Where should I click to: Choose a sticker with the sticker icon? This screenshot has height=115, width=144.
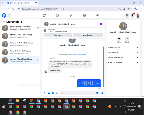pyautogui.click(x=53, y=93)
